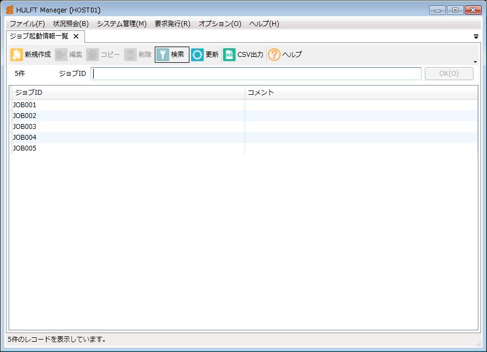487x352 pixels.
Task: Open the システム管理(M) menu
Action: pos(121,24)
